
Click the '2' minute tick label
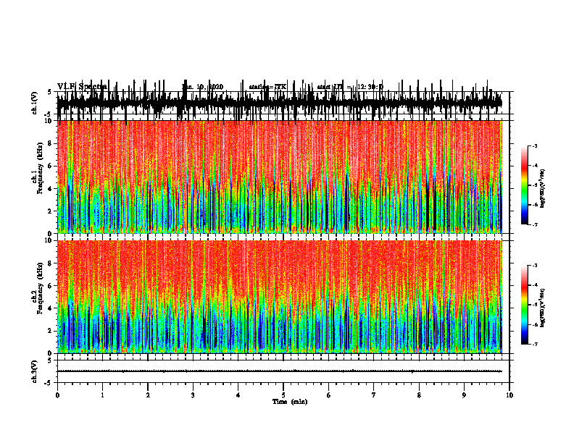point(148,395)
